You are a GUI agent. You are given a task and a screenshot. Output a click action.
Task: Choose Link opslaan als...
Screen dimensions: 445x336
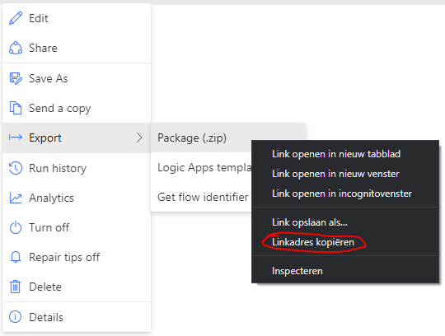pos(310,222)
